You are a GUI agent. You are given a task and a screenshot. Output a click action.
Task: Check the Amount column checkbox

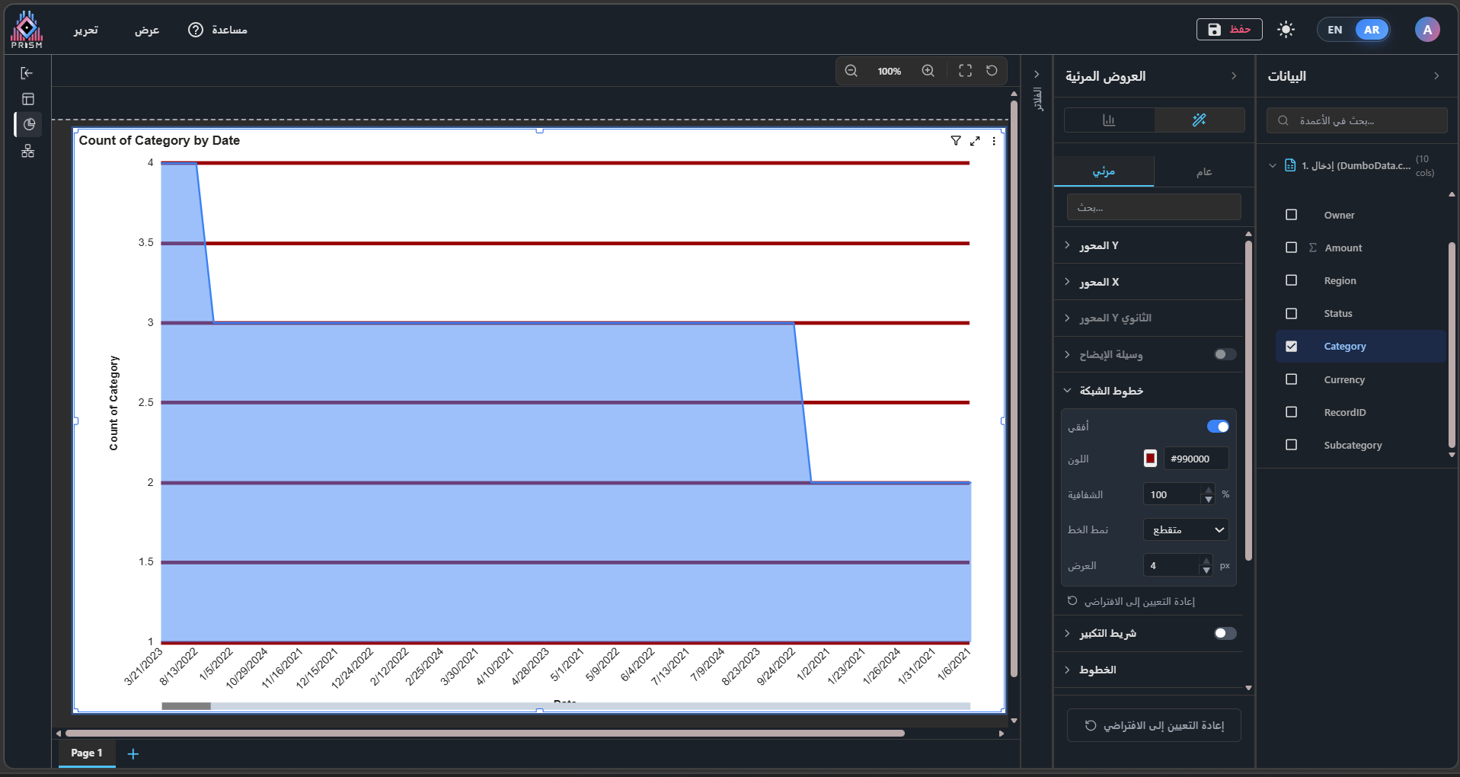(x=1291, y=248)
